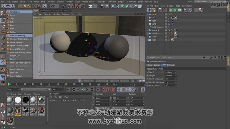Toggle the X axis lock icon
The width and height of the screenshot is (230, 129).
tap(4, 6)
